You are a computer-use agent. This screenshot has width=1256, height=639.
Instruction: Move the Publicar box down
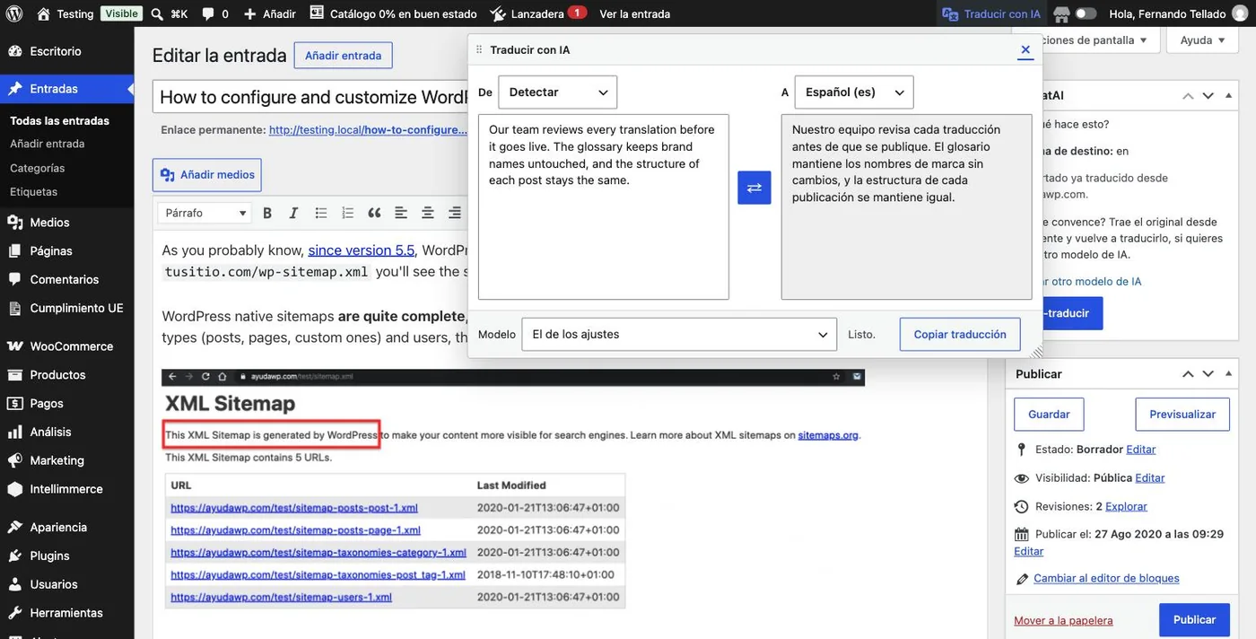click(x=1208, y=374)
